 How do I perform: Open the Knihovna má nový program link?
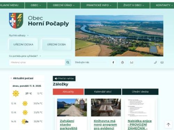pyautogui.click(x=105, y=124)
